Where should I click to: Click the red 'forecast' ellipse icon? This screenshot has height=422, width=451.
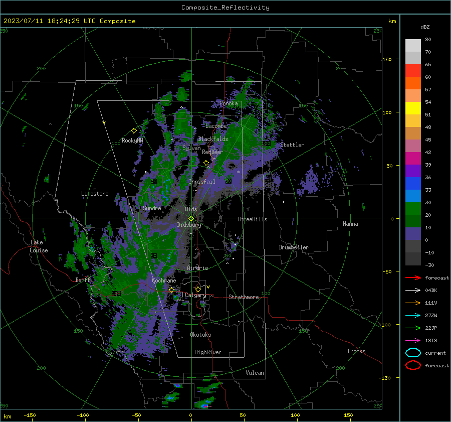point(413,365)
